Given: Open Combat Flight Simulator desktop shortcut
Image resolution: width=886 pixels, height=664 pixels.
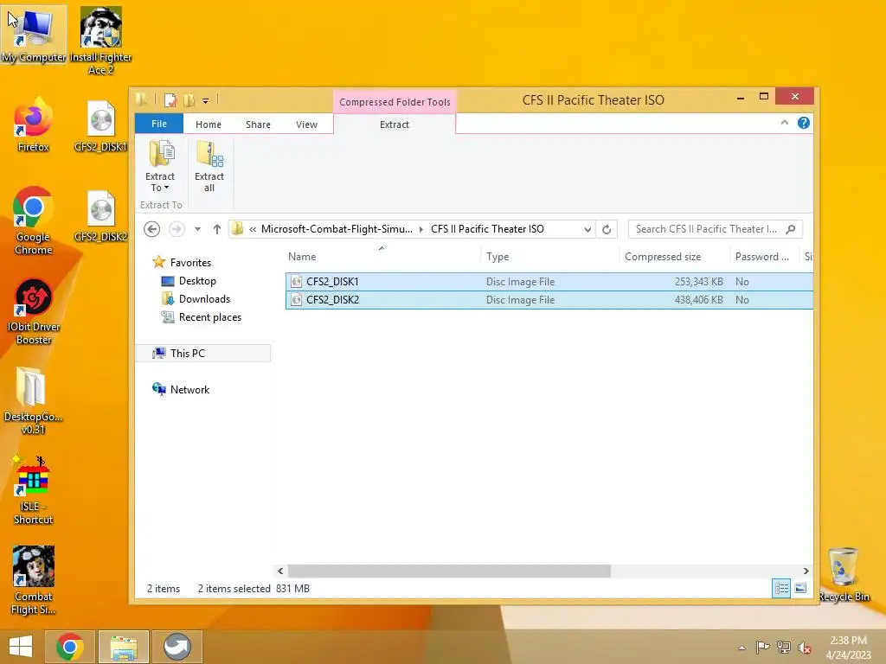Looking at the screenshot, I should (x=34, y=580).
